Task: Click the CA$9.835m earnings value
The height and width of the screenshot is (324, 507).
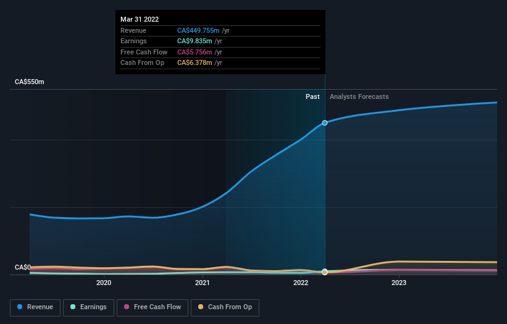Action: 195,41
